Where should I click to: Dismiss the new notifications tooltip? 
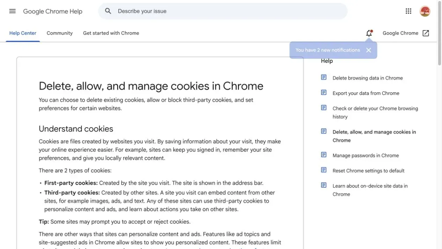click(x=369, y=50)
